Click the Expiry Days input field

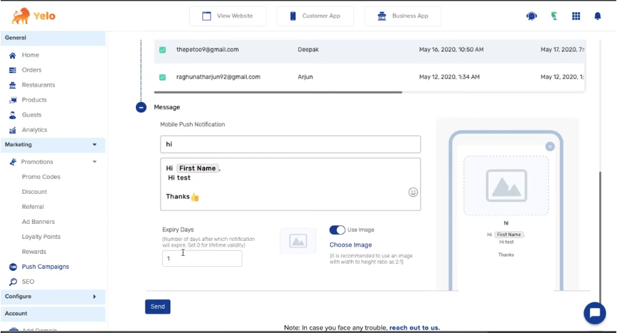[202, 259]
